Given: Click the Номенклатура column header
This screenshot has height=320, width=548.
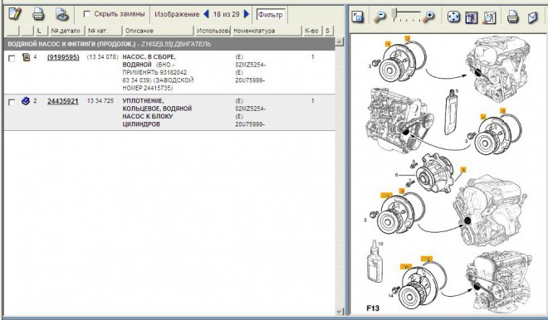Looking at the screenshot, I should [267, 31].
